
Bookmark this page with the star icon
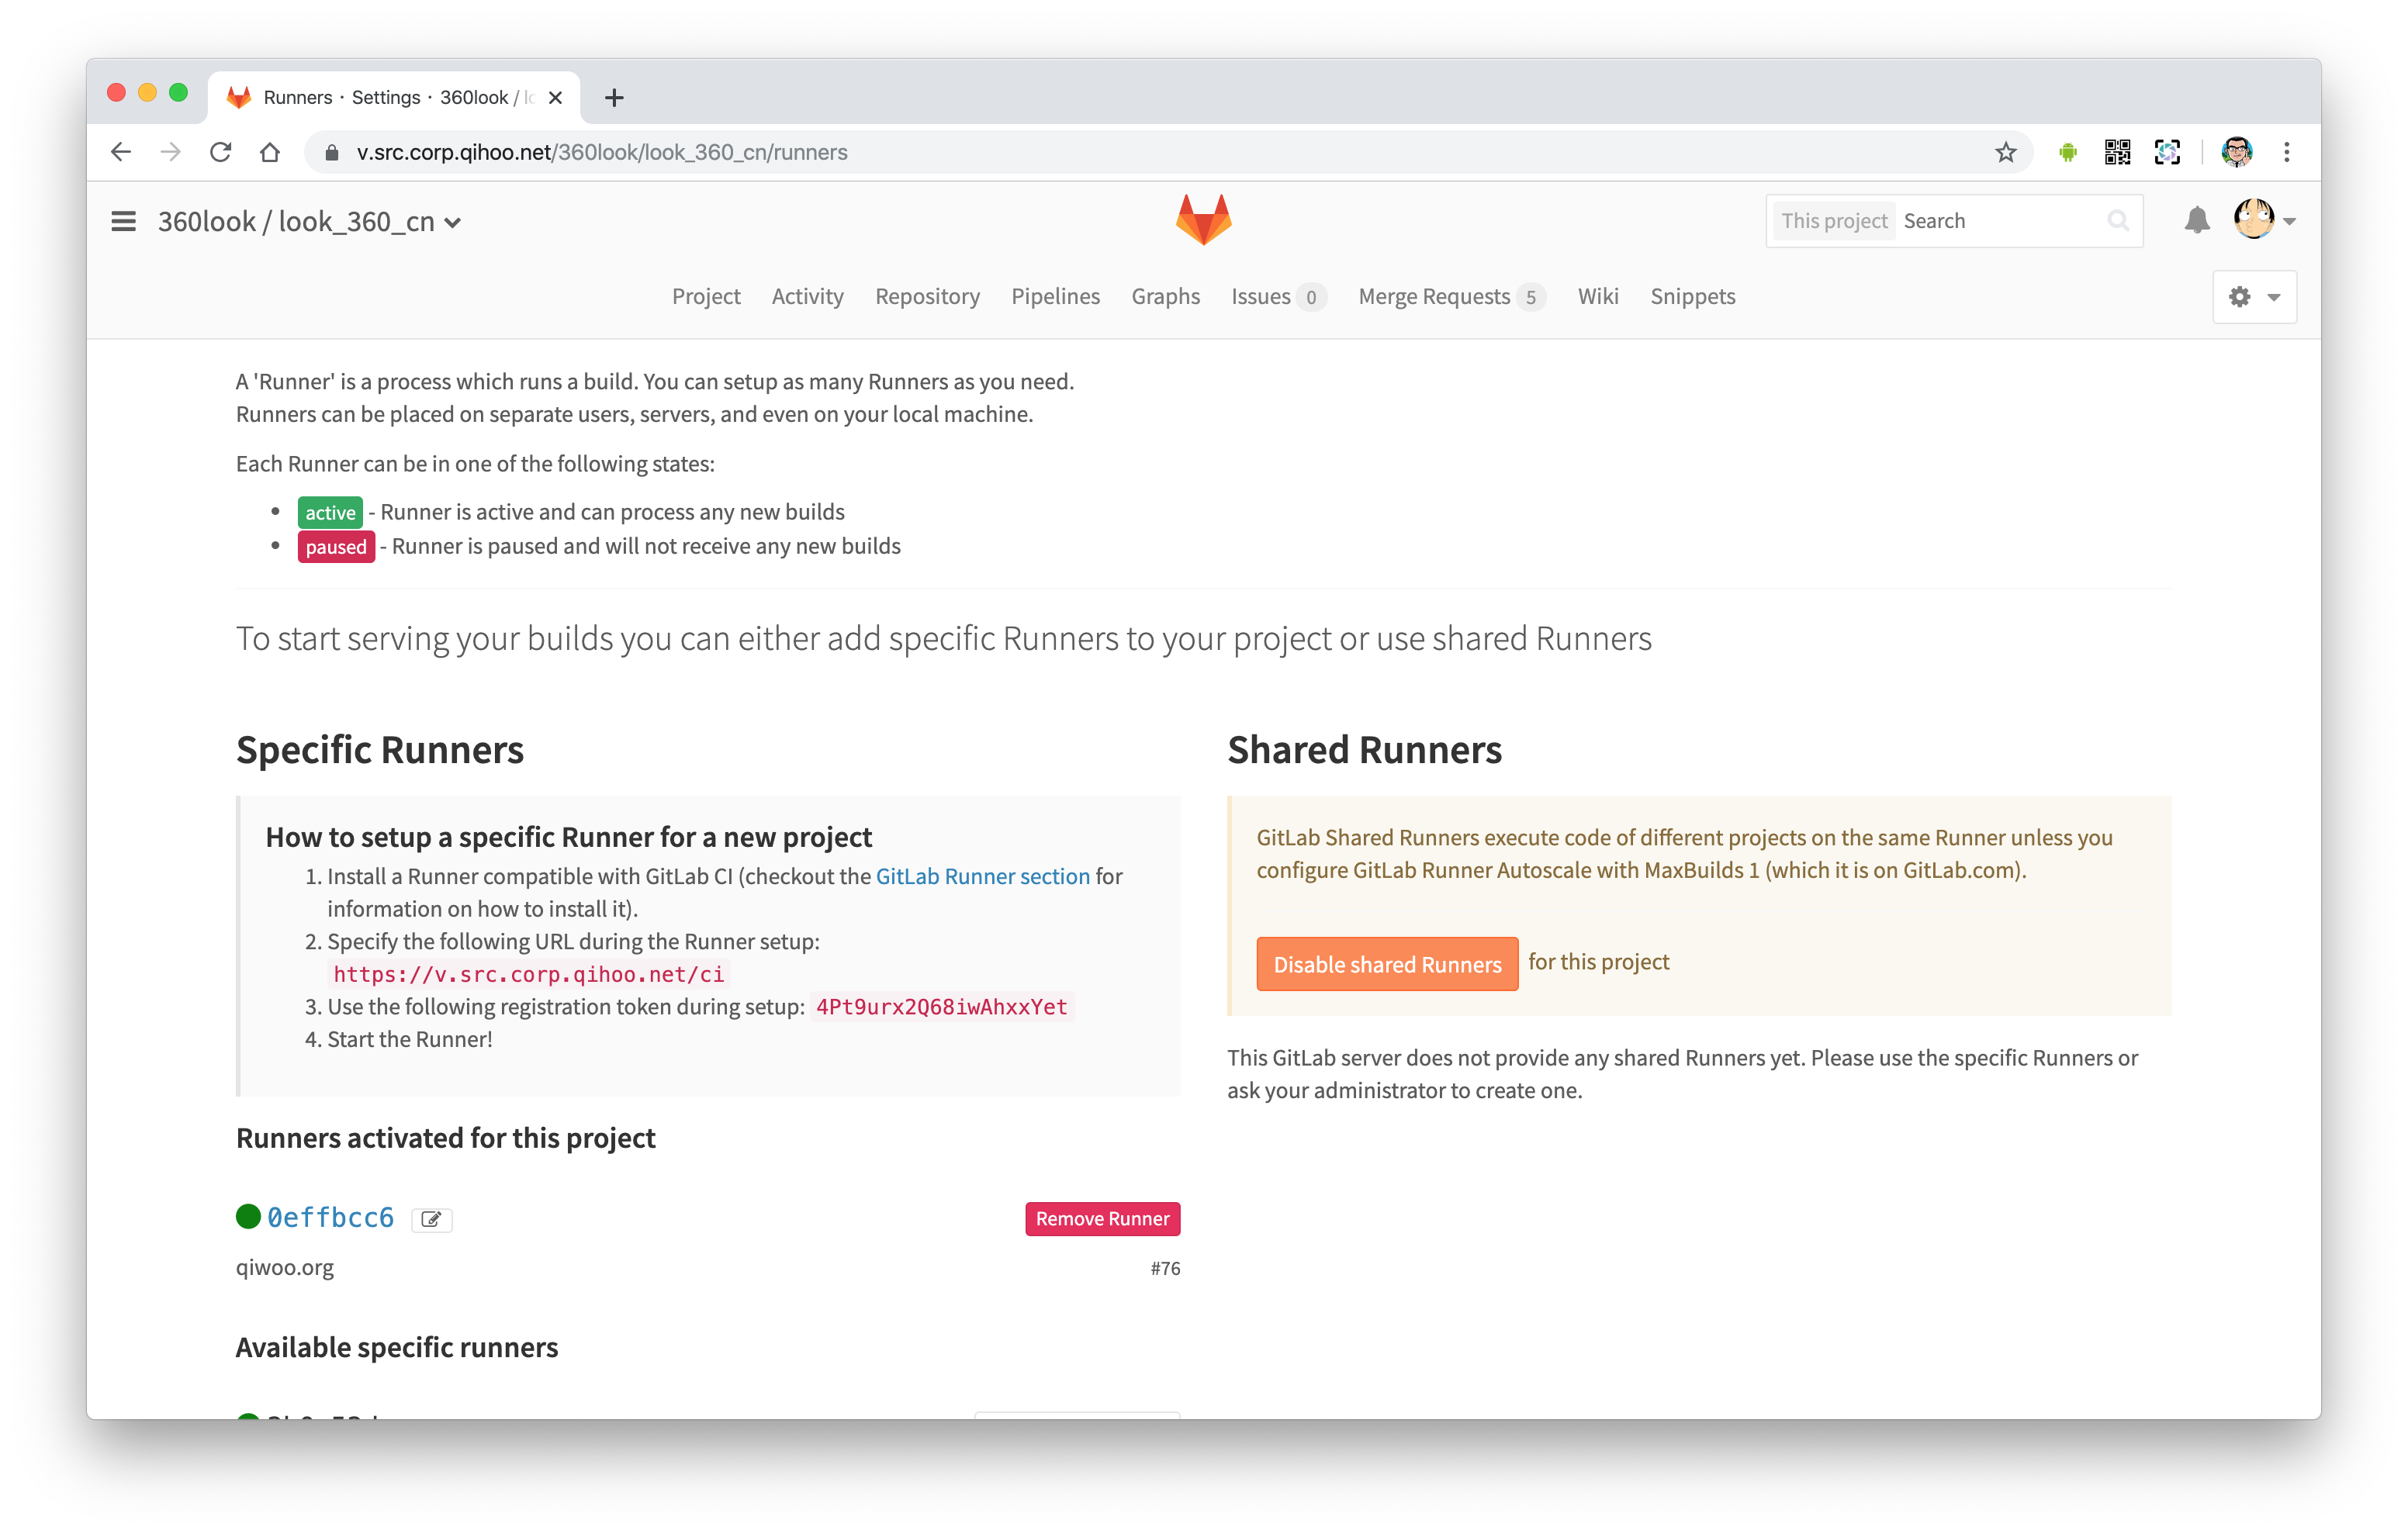point(2005,152)
